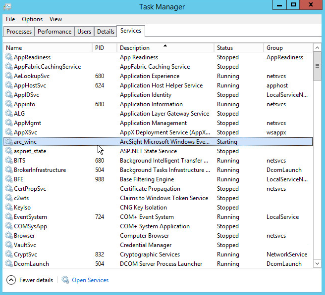Sort services by the Description column header

pyautogui.click(x=134, y=48)
